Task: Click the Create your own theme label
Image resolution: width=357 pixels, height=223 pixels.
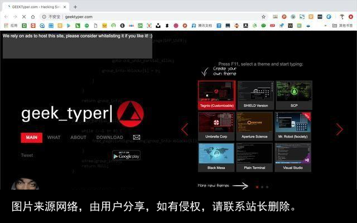Action: (224, 71)
